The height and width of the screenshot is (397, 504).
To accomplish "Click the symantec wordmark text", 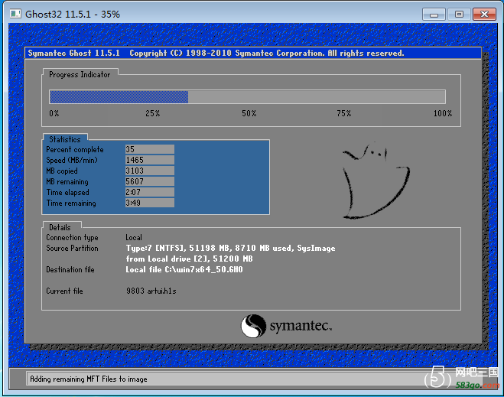I will (x=301, y=326).
